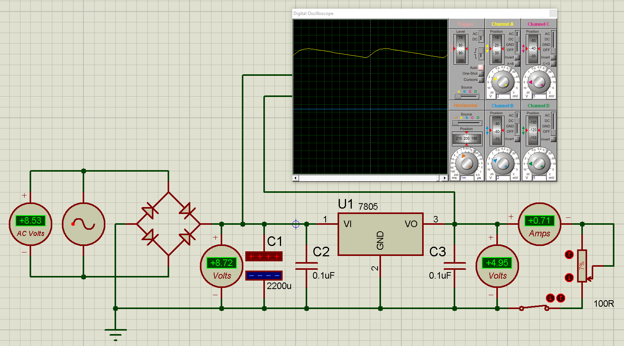Toggle Invert on Channel A
The width and height of the screenshot is (624, 346).
click(x=517, y=57)
